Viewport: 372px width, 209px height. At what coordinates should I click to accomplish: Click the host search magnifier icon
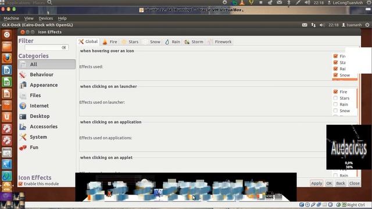click(x=49, y=2)
